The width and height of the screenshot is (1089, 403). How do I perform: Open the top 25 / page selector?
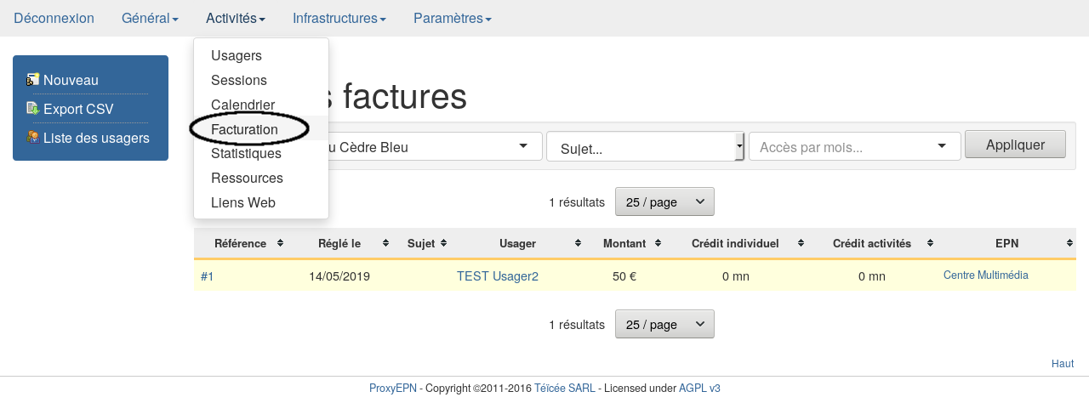(664, 202)
